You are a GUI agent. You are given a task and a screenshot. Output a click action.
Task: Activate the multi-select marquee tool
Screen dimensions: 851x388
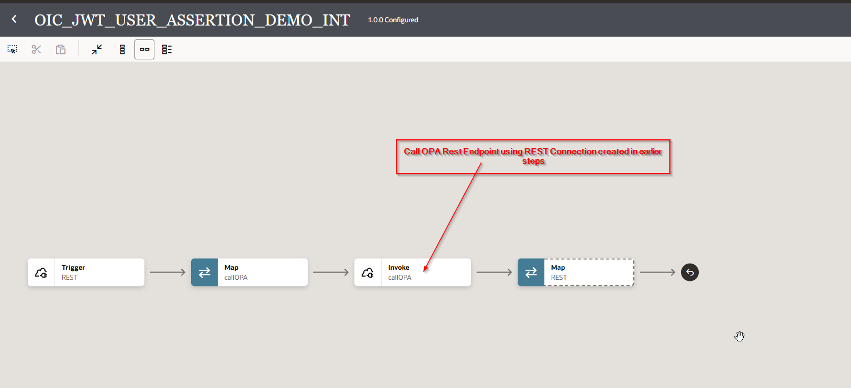[12, 49]
